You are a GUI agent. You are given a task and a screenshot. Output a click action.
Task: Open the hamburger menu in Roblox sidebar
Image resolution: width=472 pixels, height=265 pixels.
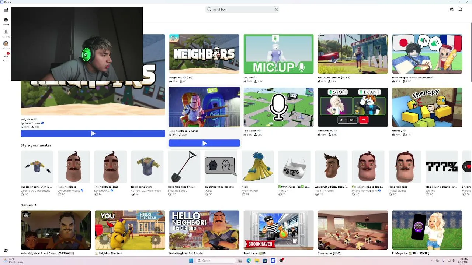point(6,10)
